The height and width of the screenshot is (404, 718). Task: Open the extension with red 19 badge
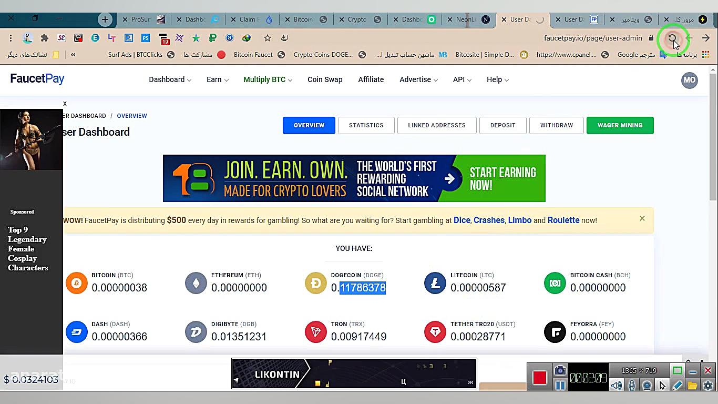coord(163,39)
